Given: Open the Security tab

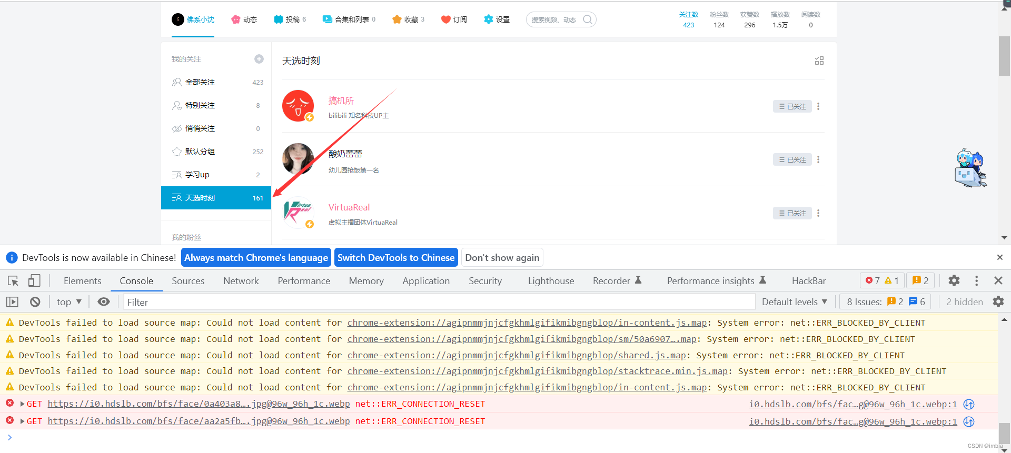Looking at the screenshot, I should tap(485, 281).
